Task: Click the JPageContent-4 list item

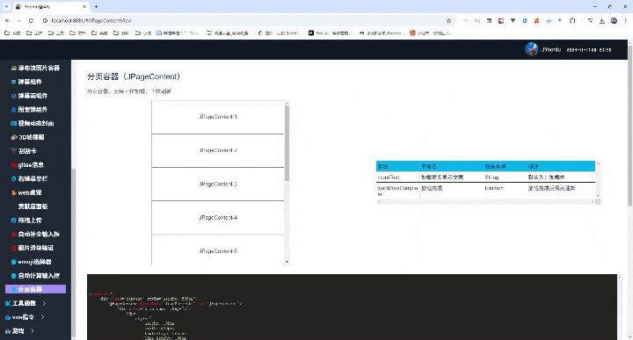Action: (218, 217)
